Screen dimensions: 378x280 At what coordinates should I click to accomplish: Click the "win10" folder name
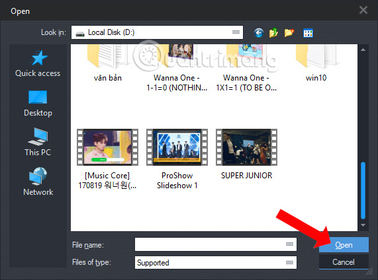point(316,78)
